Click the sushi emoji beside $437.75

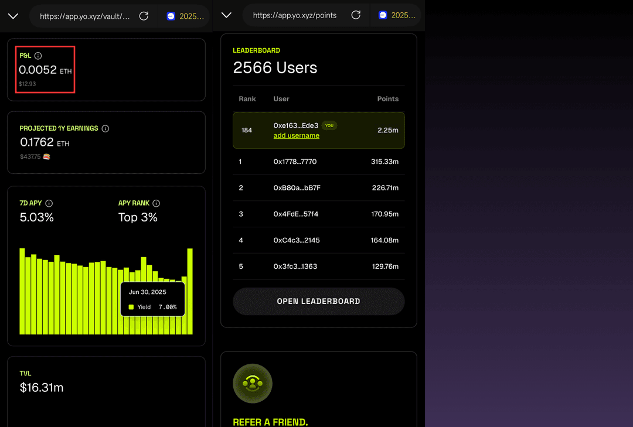[x=47, y=157]
